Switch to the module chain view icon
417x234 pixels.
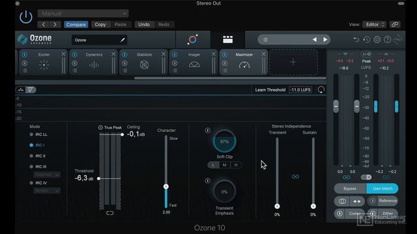(227, 40)
